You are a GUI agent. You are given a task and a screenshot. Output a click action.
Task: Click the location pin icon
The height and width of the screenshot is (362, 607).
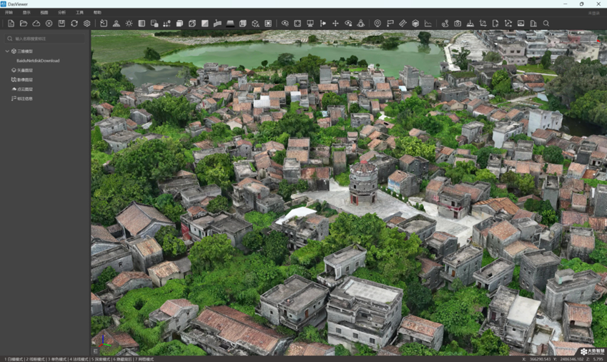[x=378, y=24]
